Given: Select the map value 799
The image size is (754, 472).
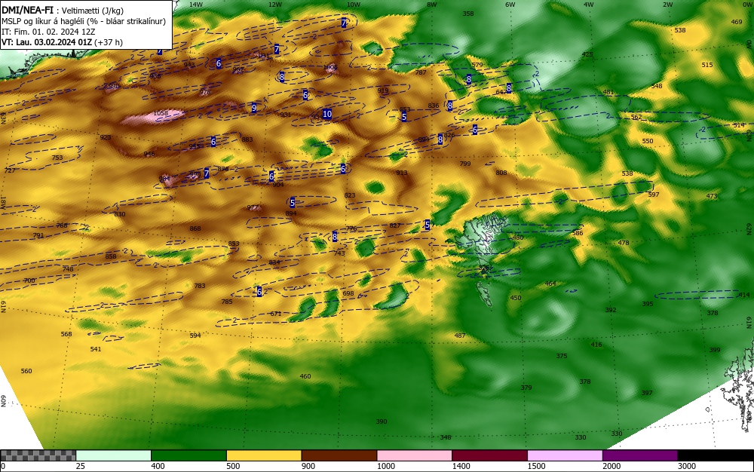Looking at the screenshot, I should click(465, 164).
